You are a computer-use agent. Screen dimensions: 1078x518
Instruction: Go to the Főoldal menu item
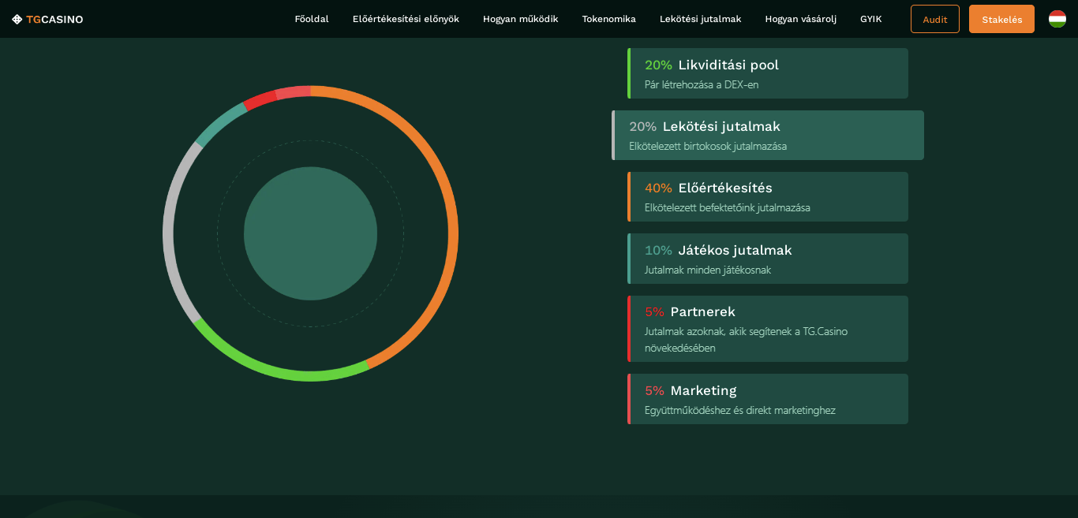tap(312, 19)
